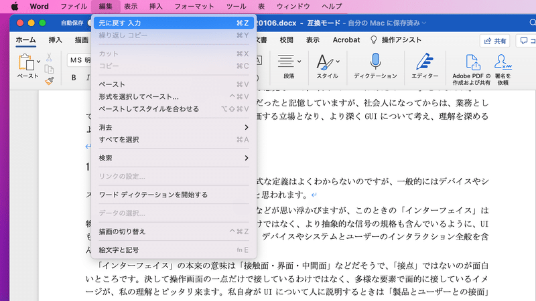Choose ペーストしてスタイルを合わせる menu item
The width and height of the screenshot is (536, 301).
pyautogui.click(x=174, y=109)
